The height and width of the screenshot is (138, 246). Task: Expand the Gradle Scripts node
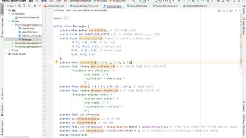6,54
